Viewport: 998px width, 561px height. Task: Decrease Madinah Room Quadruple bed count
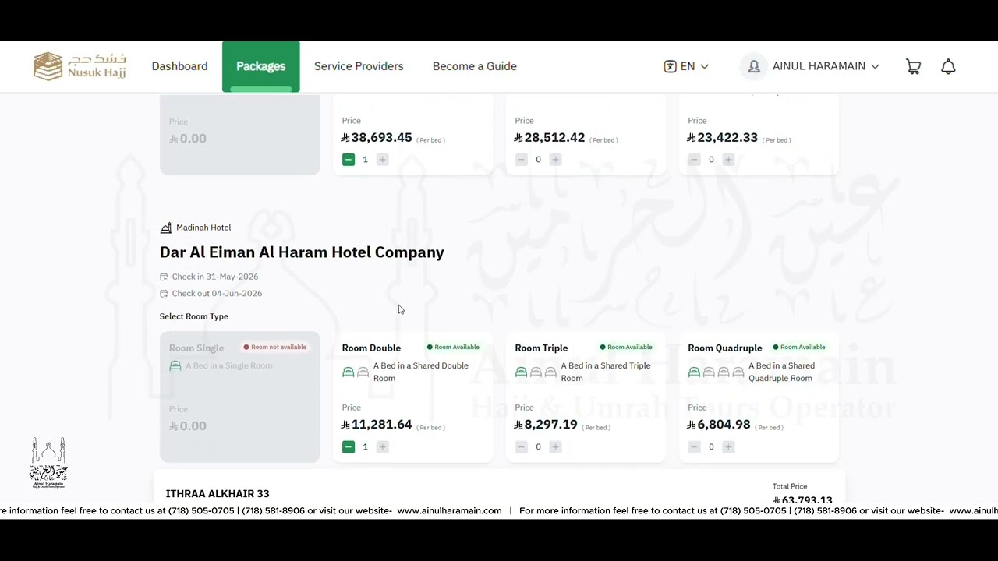(x=695, y=446)
